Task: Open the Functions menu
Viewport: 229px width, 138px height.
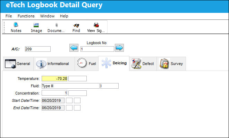Action: coord(26,16)
